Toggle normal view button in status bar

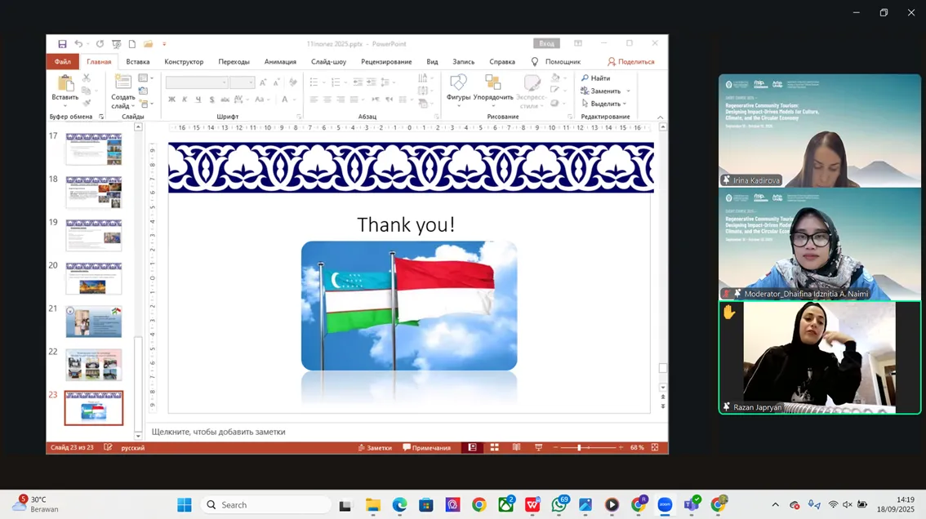[472, 448]
